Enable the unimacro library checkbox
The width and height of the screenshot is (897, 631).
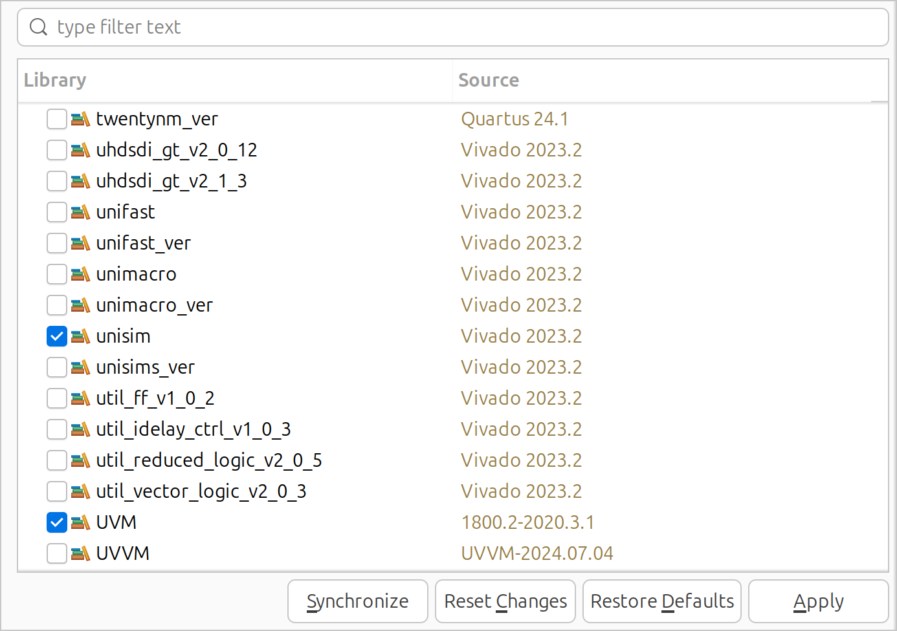pyautogui.click(x=57, y=274)
